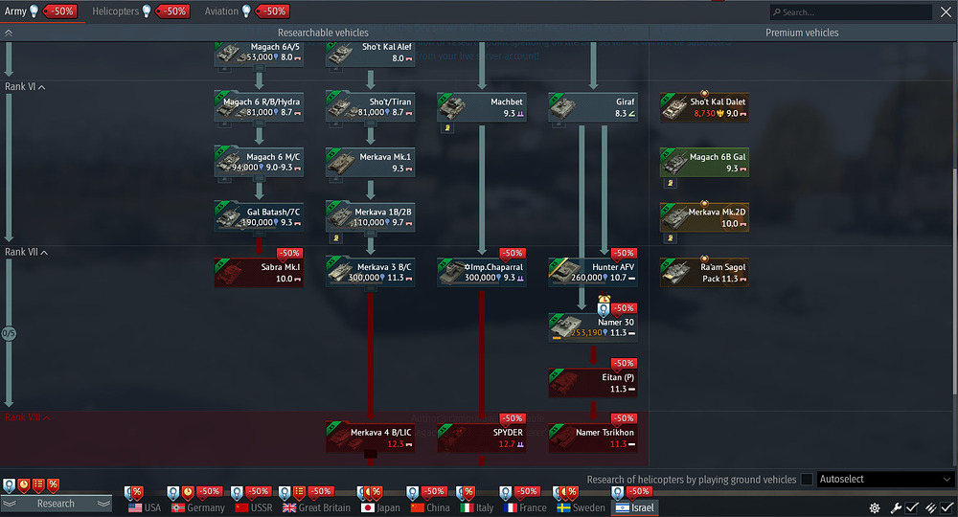Select premium Merkava Mk.2D

point(704,217)
